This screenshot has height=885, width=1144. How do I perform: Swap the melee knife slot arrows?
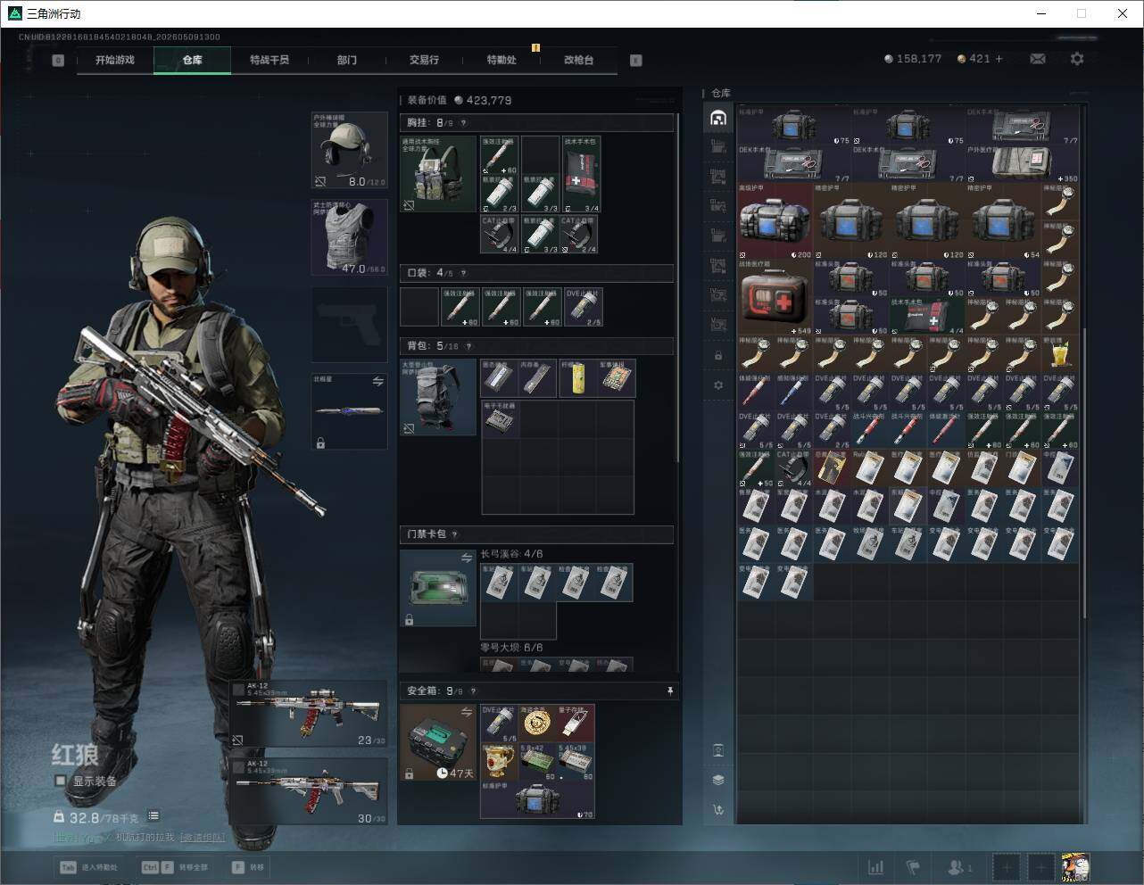(x=378, y=381)
